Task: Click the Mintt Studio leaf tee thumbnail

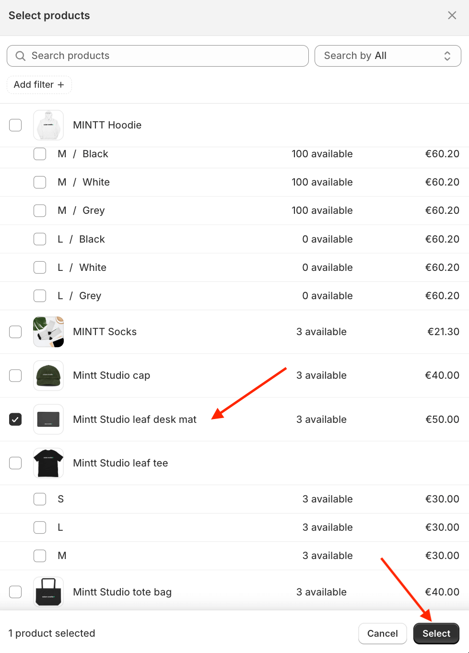Action: [x=48, y=463]
